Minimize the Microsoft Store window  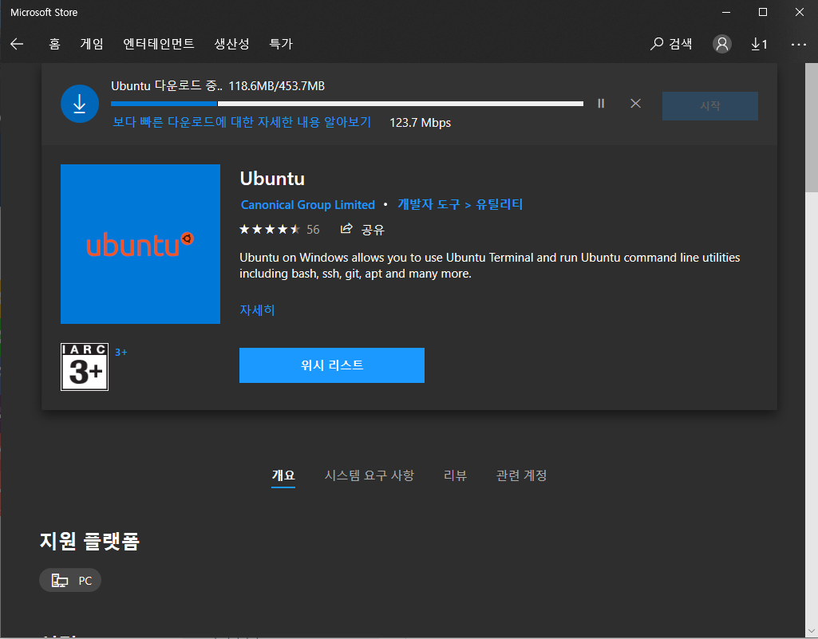click(725, 13)
